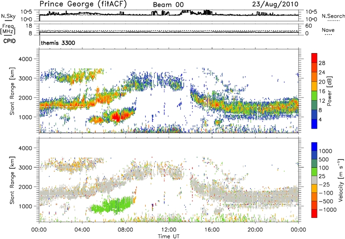Image resolution: width=345 pixels, height=239 pixels.
Task: Click the 'Time UT' axis label
Action: [x=169, y=236]
